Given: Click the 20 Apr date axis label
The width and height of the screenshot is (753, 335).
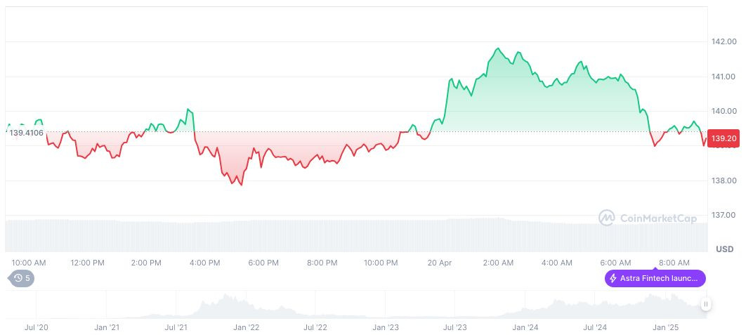Looking at the screenshot, I should click(x=440, y=263).
